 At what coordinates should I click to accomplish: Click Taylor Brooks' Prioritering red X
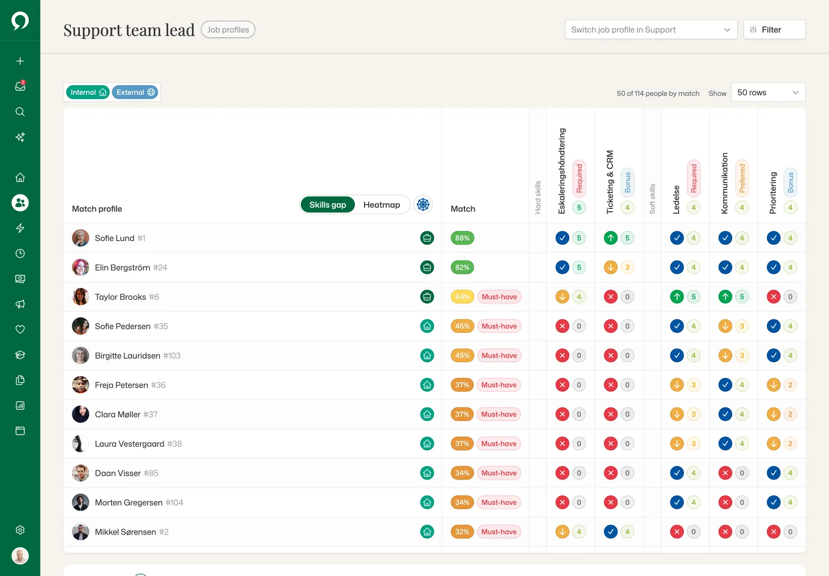774,297
